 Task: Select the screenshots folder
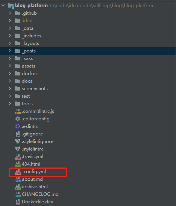pos(35,89)
